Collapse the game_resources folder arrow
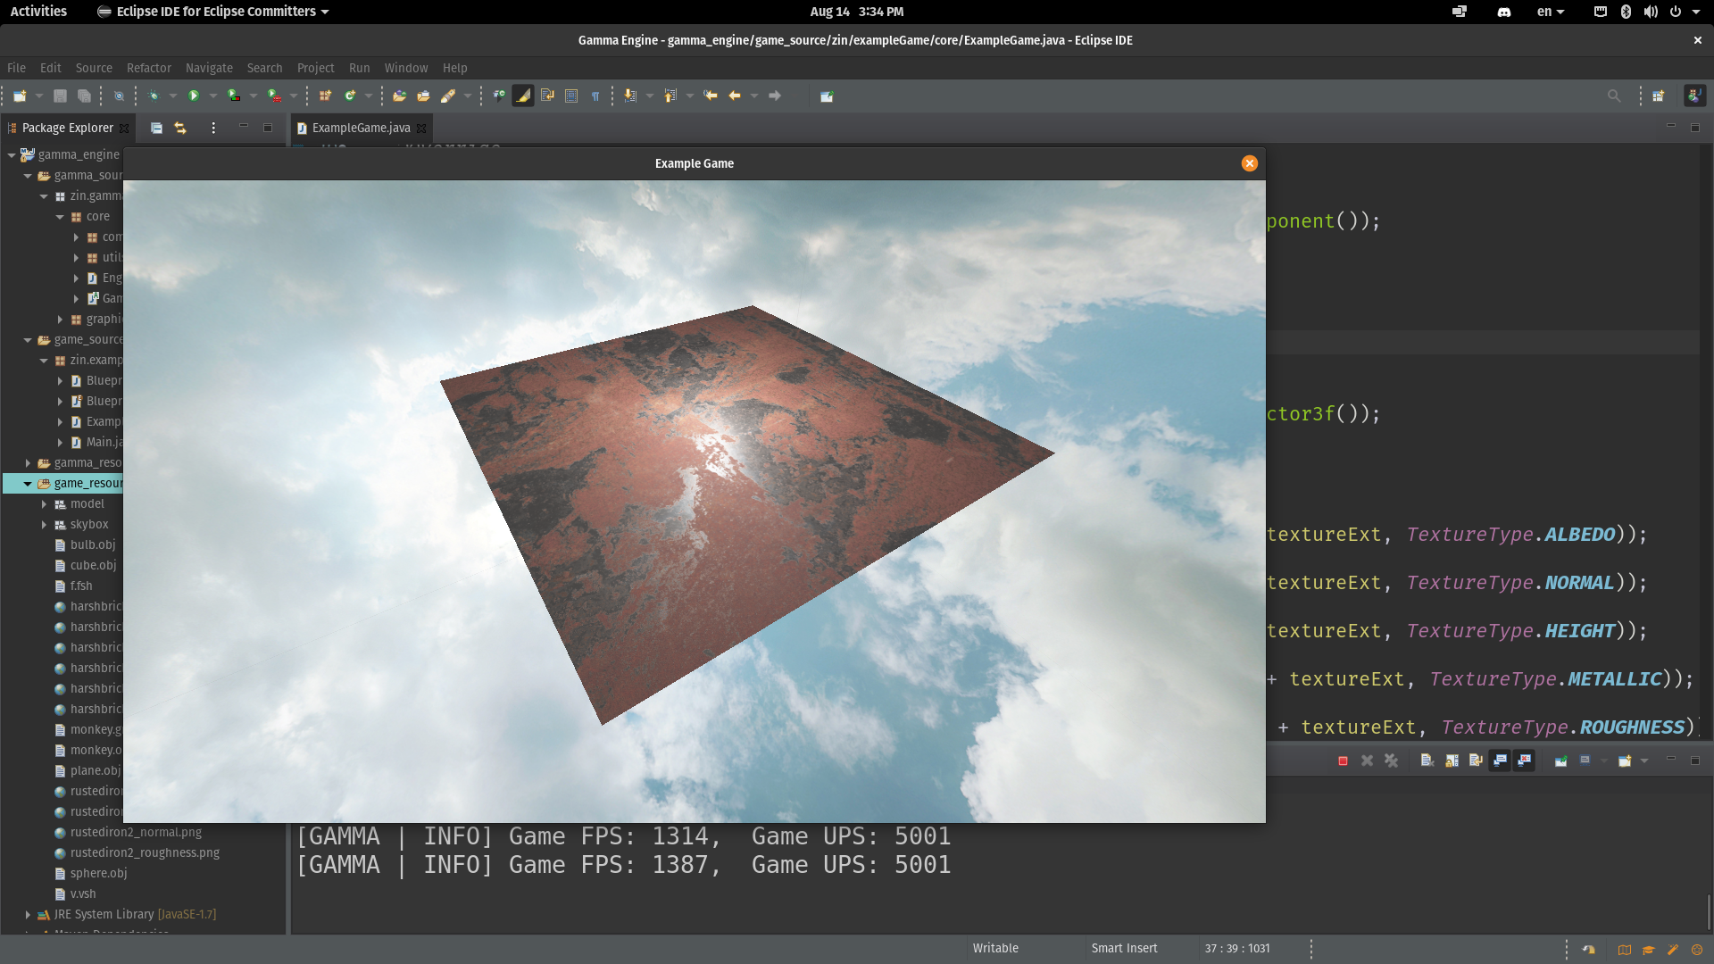1714x964 pixels. click(28, 484)
